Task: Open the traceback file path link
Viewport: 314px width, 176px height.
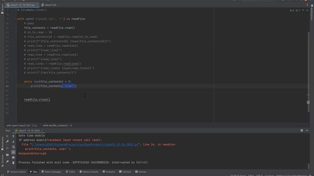Action: 85,145
